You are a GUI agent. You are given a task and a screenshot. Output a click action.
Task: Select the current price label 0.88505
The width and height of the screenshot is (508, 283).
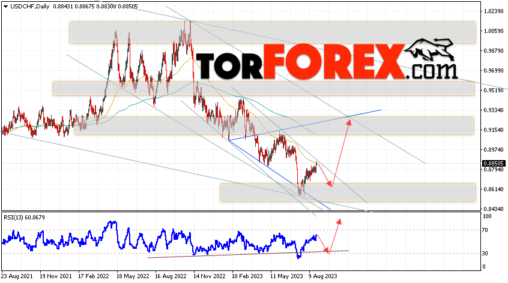[494, 164]
